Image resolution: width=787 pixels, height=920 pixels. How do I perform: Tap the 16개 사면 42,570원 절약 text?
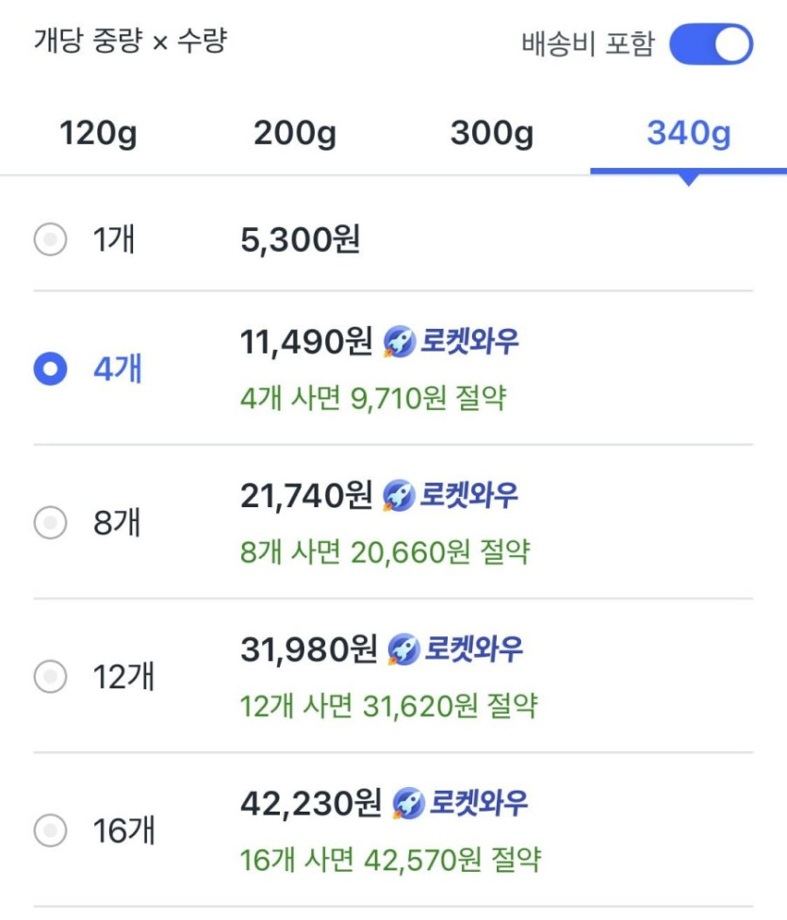pos(390,860)
